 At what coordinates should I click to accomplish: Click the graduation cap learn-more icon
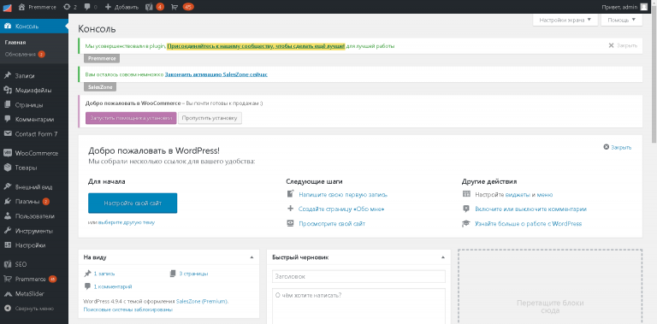466,223
